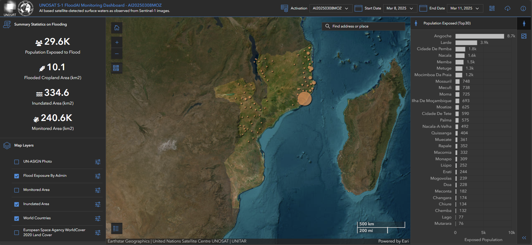
Task: Uncheck Flood Exposure By Admin layer
Action: [x=17, y=176]
